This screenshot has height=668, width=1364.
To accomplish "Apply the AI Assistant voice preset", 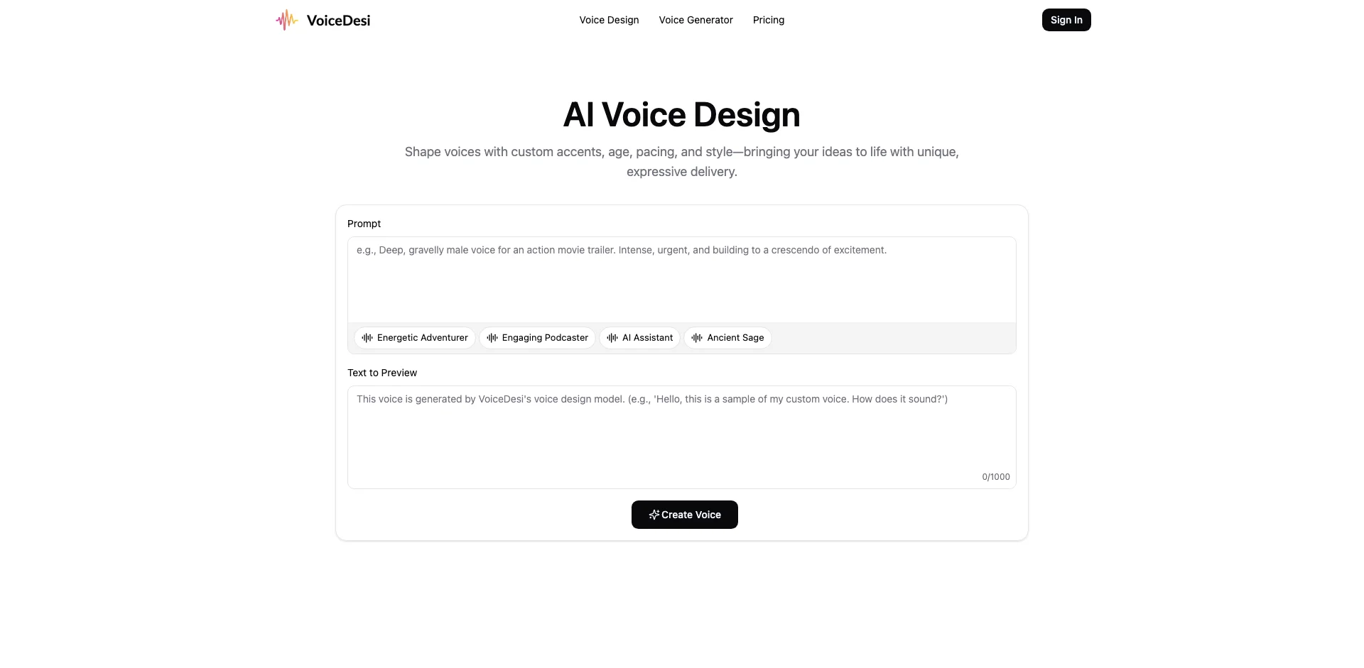I will pos(639,338).
